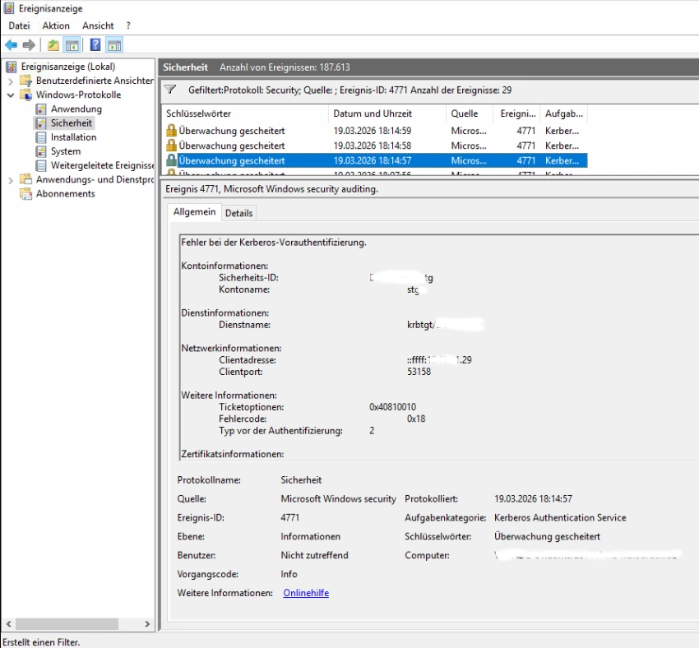Click Protokolliert value 19.03.2026 18:14:57
Viewport: 699px width, 648px height.
pos(533,498)
